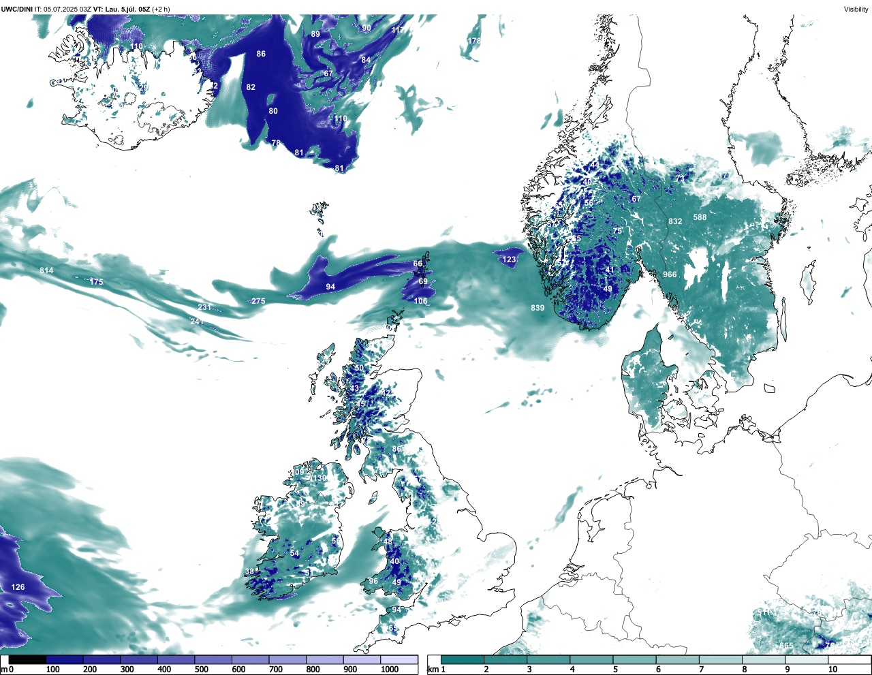The image size is (872, 675).
Task: Pick the dark teal 1-2 km legend swatch
Action: click(x=463, y=659)
